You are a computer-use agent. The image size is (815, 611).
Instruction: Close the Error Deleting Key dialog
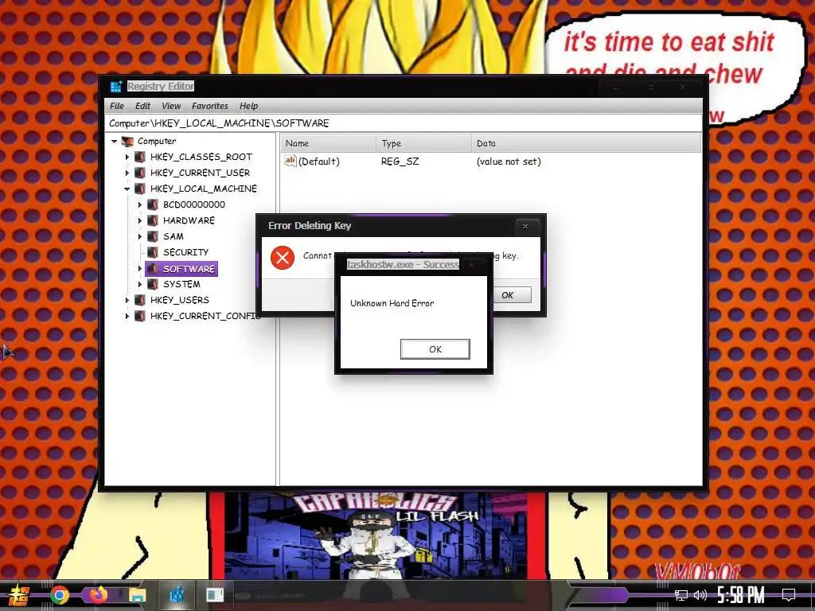(525, 227)
